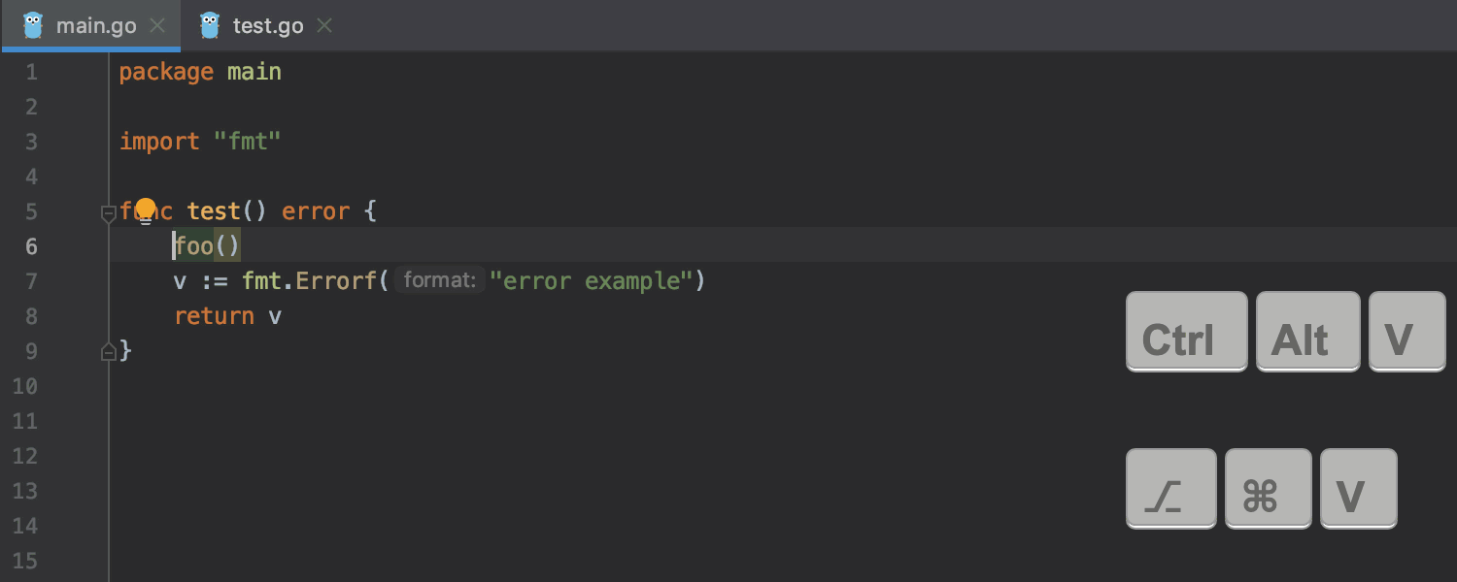This screenshot has width=1457, height=582.
Task: Click the Option key symbol overlay
Action: pos(1170,489)
